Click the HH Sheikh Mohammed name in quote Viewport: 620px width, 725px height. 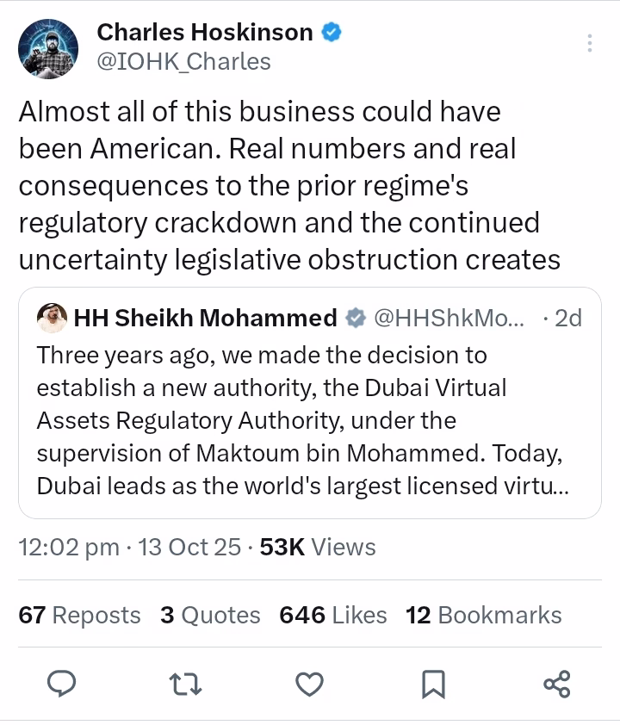(x=205, y=319)
